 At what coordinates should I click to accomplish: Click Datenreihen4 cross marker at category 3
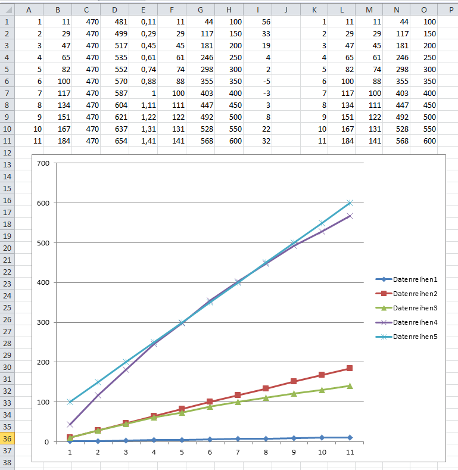pyautogui.click(x=126, y=369)
